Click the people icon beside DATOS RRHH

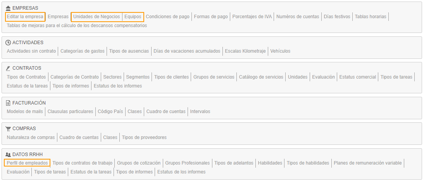[x=8, y=154]
